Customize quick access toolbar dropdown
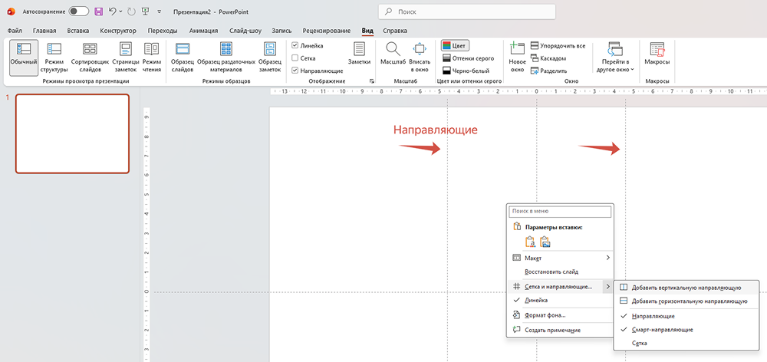The height and width of the screenshot is (362, 767). [x=160, y=12]
